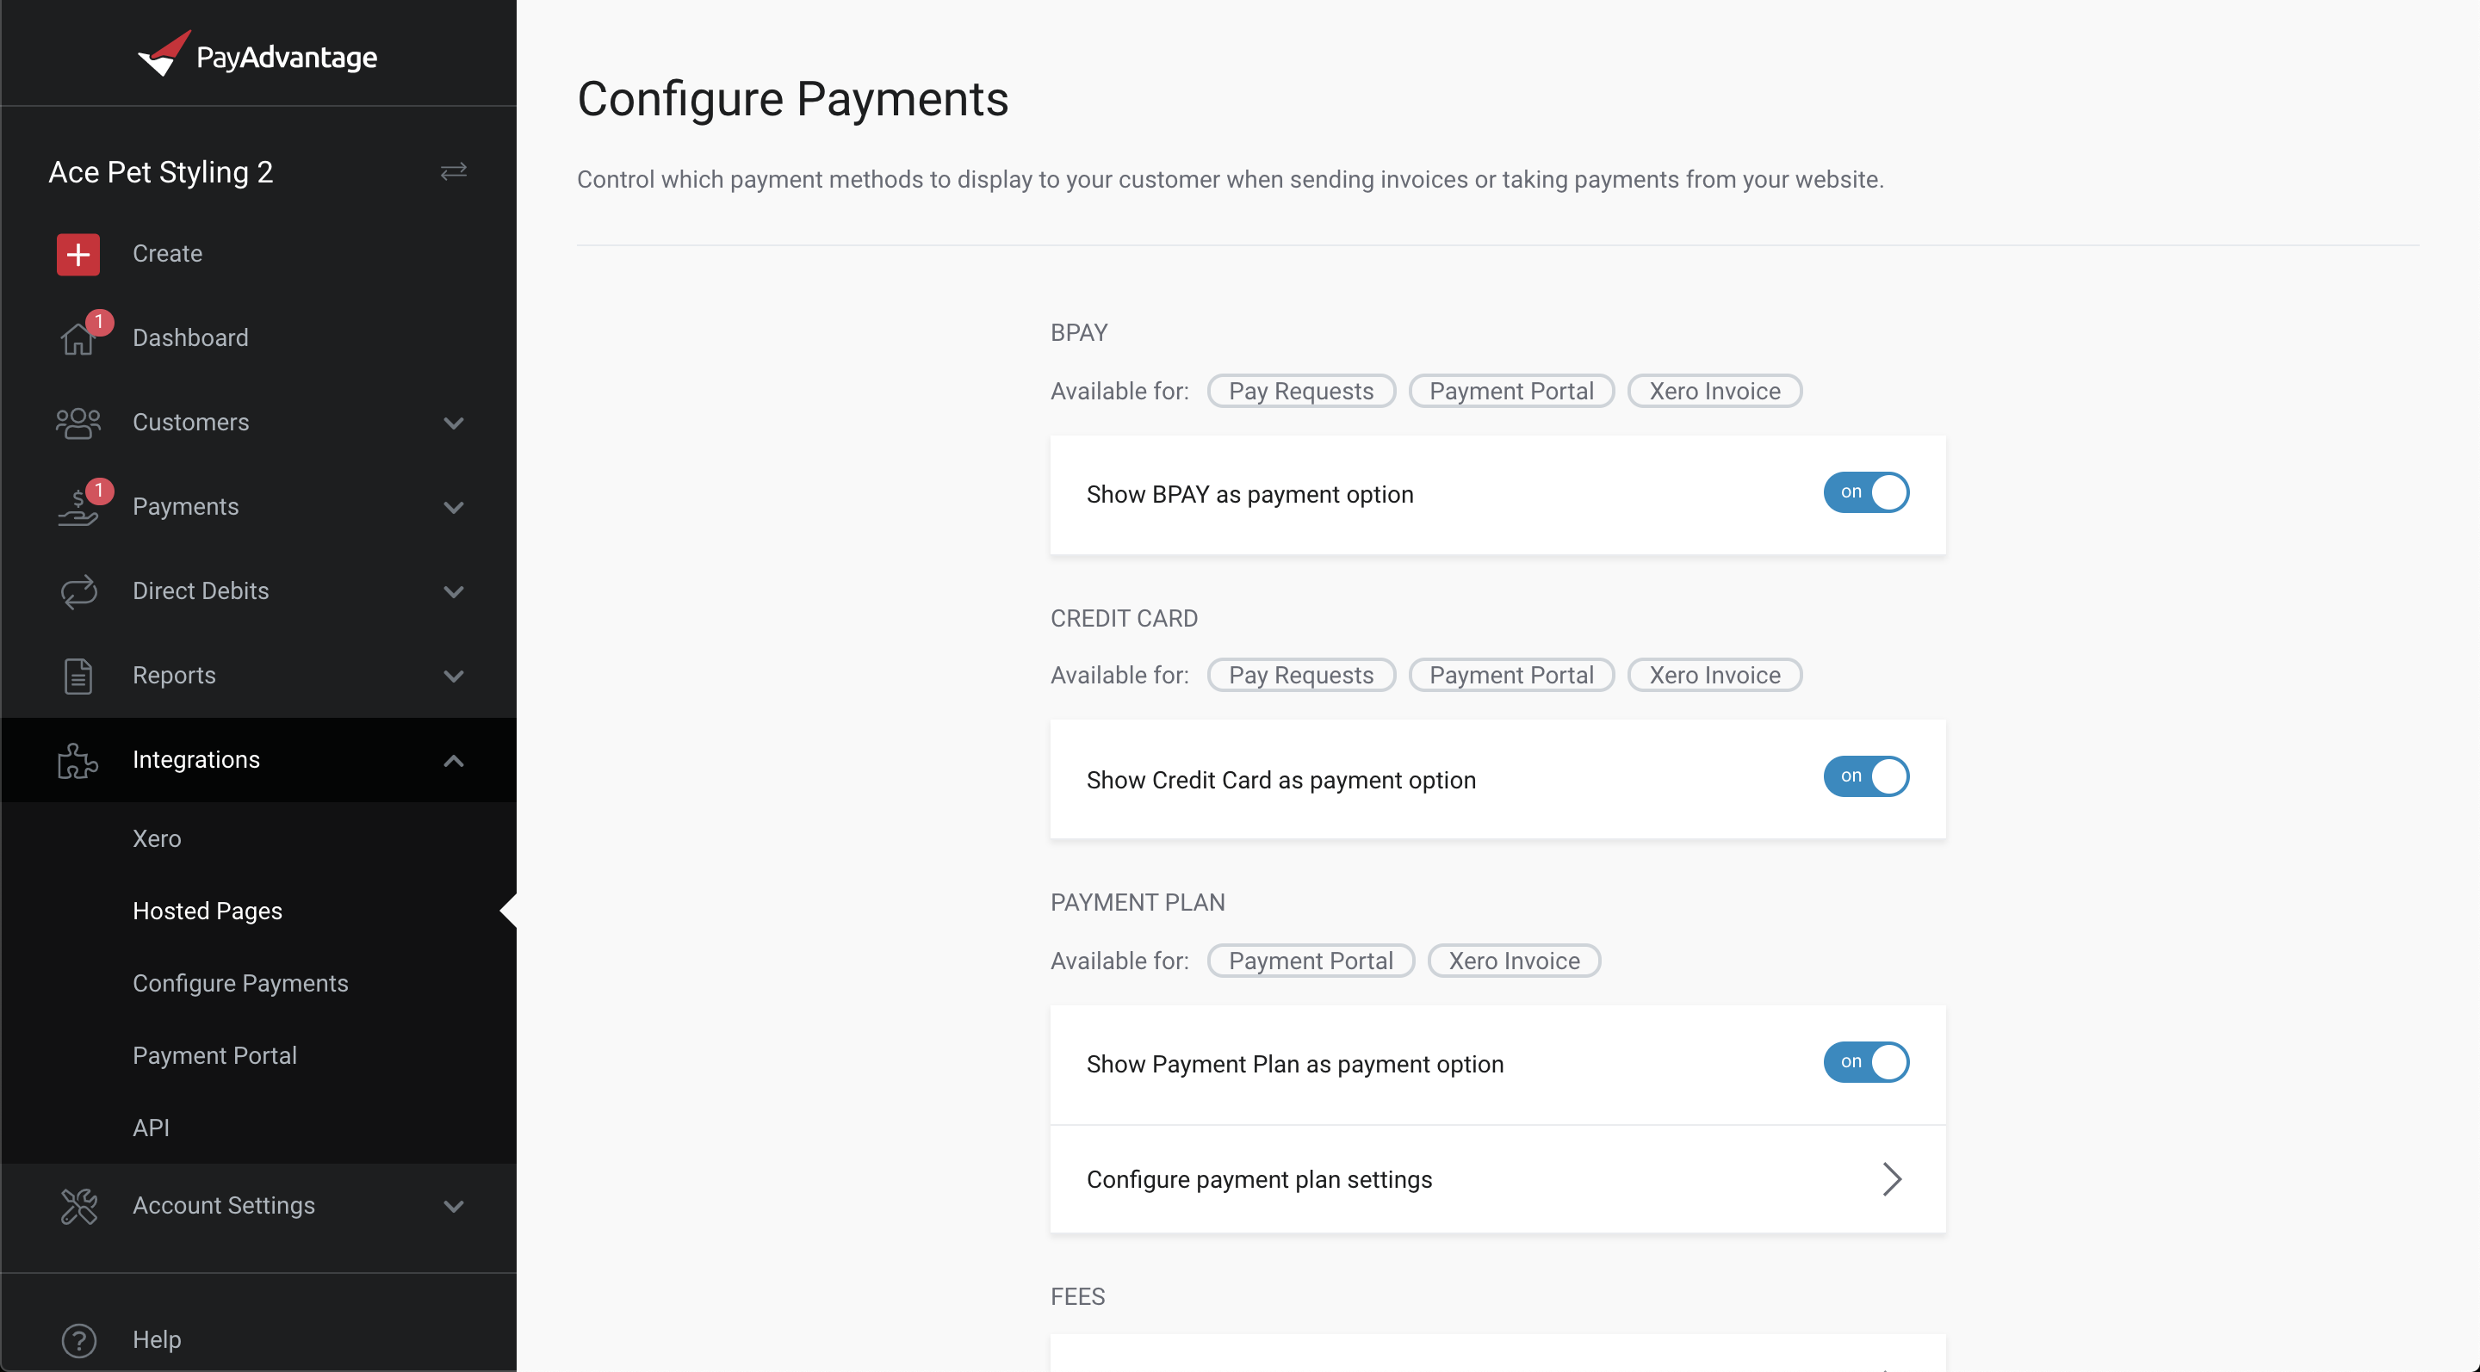Viewport: 2480px width, 1372px height.
Task: Expand the Reports menu chevron
Action: (x=454, y=677)
